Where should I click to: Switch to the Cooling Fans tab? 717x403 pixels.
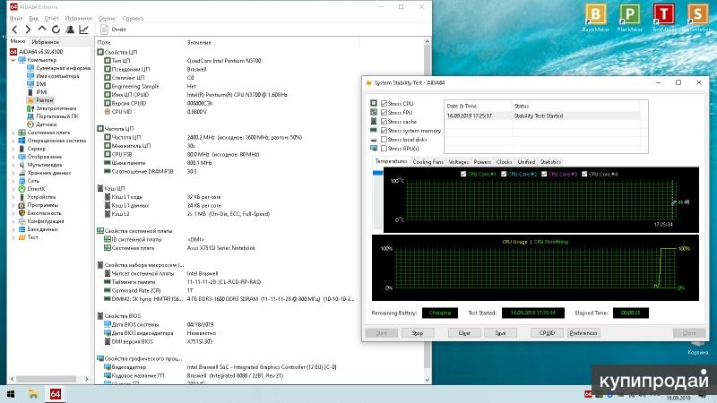pos(428,162)
